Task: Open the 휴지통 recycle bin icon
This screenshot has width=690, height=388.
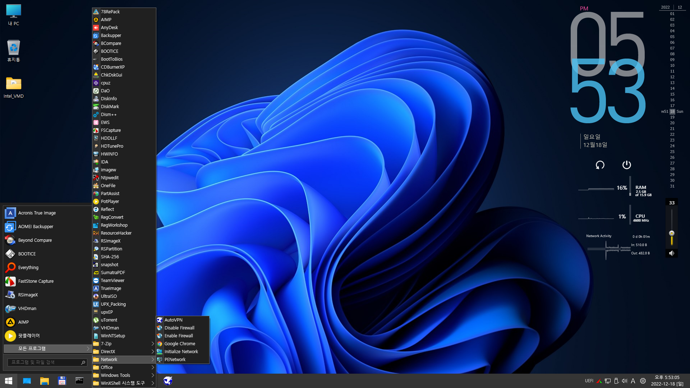Action: coord(14,51)
